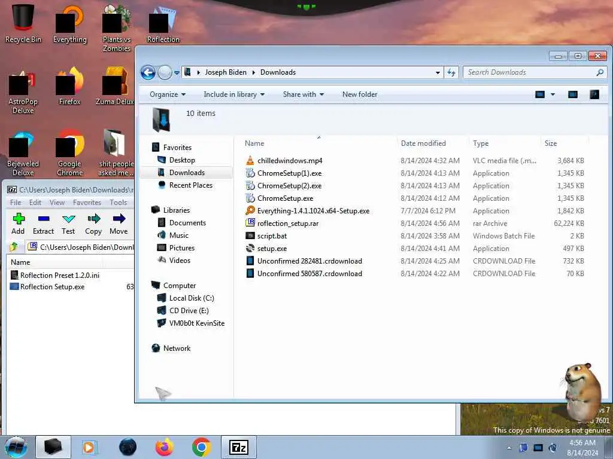
Task: Select script.bat file
Action: coord(272,235)
